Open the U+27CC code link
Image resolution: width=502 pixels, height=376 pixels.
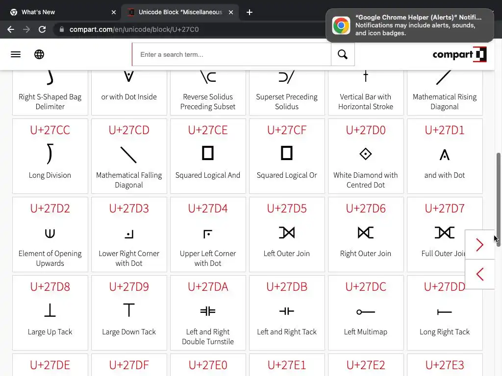pyautogui.click(x=50, y=130)
